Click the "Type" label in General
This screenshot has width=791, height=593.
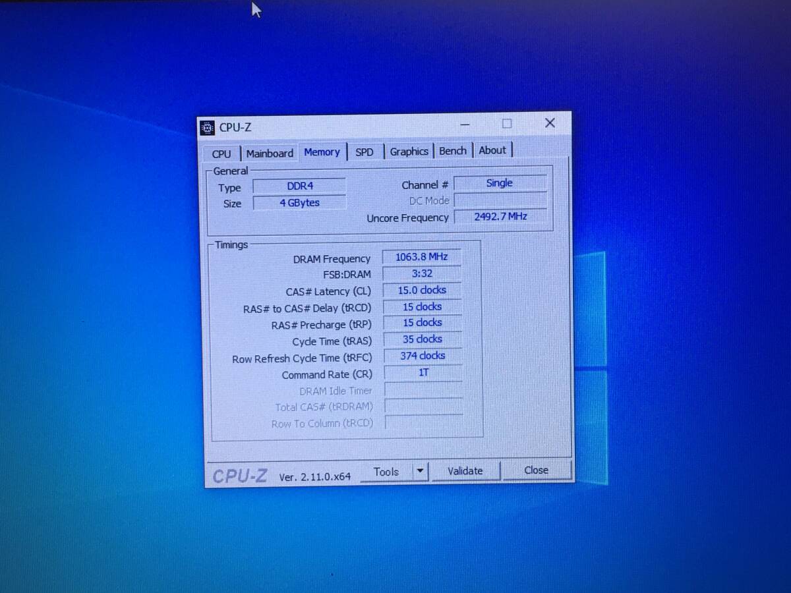tap(229, 188)
